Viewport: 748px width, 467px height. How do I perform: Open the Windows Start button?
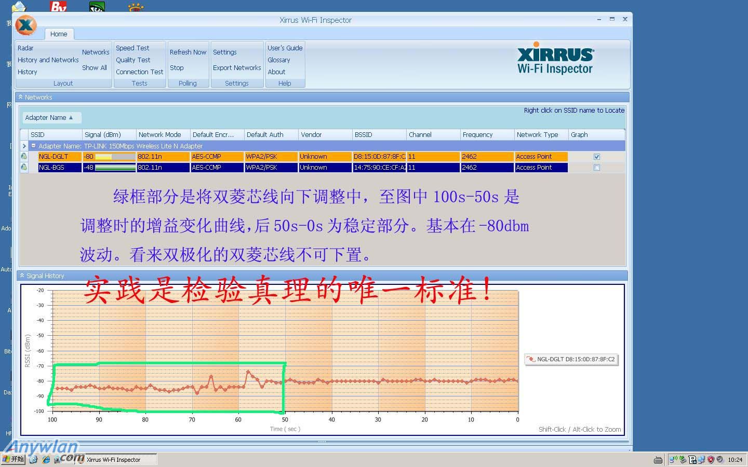point(13,459)
